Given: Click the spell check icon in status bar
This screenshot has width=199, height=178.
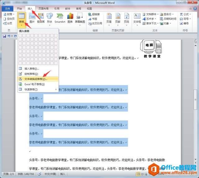Looking at the screenshot, I should point(39,174).
